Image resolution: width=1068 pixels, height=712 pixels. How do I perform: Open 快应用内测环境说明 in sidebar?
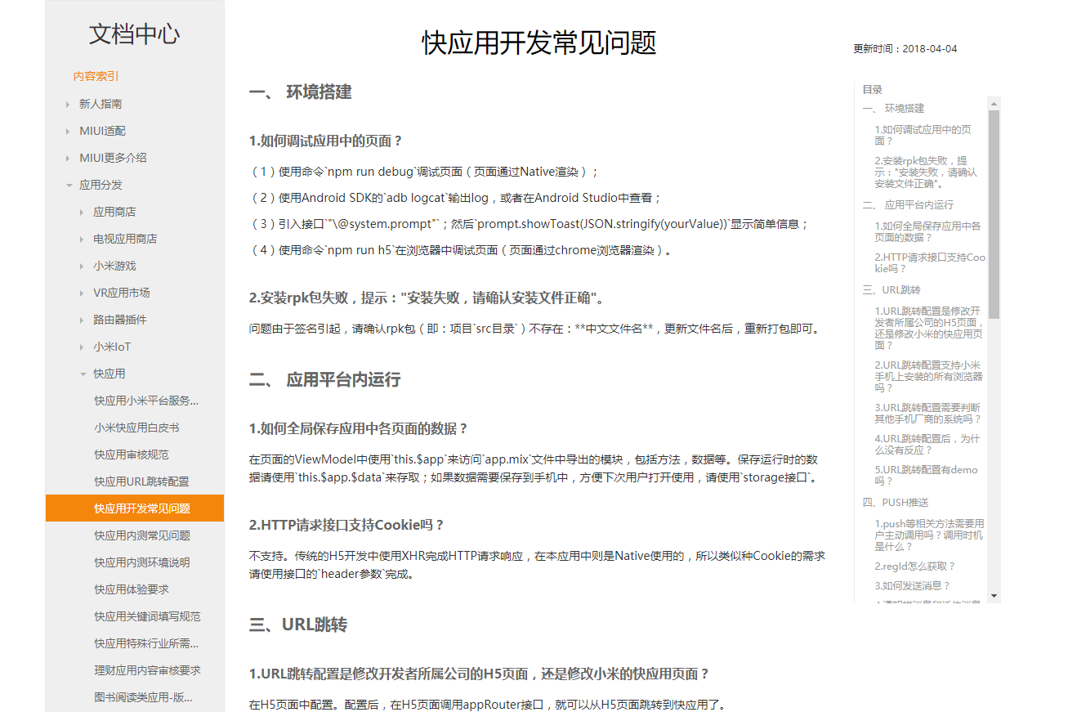point(142,562)
